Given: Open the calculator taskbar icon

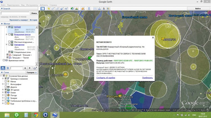Looking at the screenshot, I should [x=26, y=115].
